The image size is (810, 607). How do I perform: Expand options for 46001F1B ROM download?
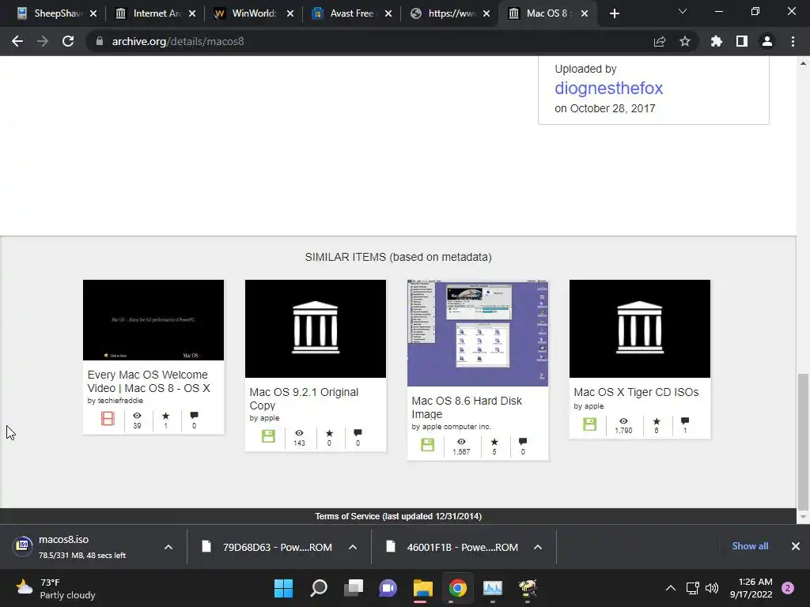coord(538,547)
